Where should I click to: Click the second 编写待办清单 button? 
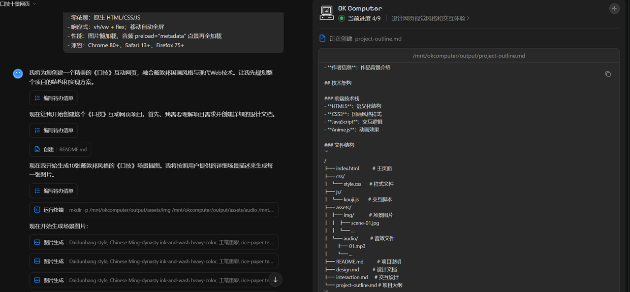point(53,130)
